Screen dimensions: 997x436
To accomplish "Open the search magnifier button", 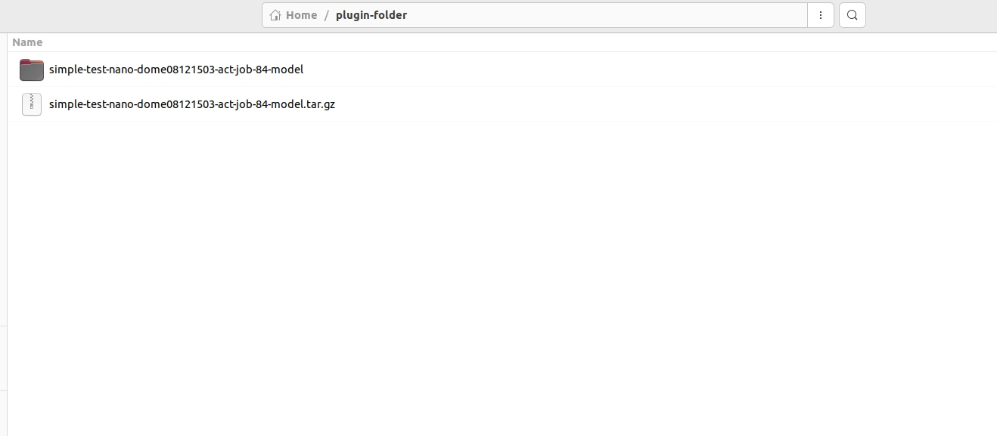I will [x=853, y=15].
